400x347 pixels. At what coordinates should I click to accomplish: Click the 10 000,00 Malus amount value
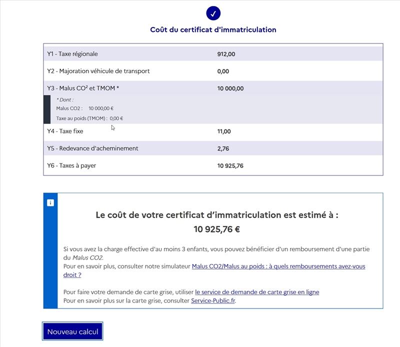coord(229,88)
